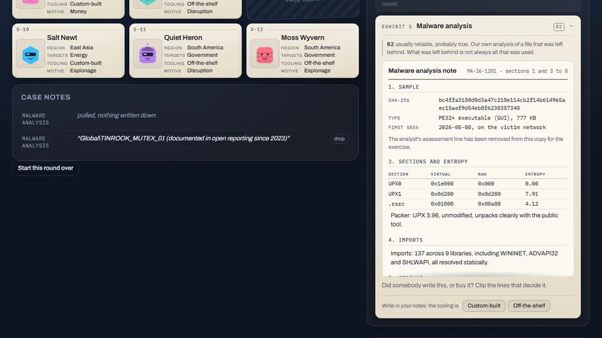Collapse the Malware analysis exhibit
Screen dimensions: 602x338
point(571,26)
